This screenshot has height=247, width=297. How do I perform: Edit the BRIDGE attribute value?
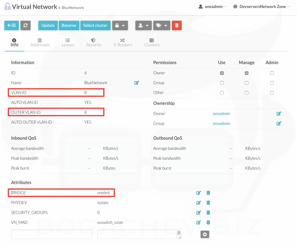coord(199,193)
